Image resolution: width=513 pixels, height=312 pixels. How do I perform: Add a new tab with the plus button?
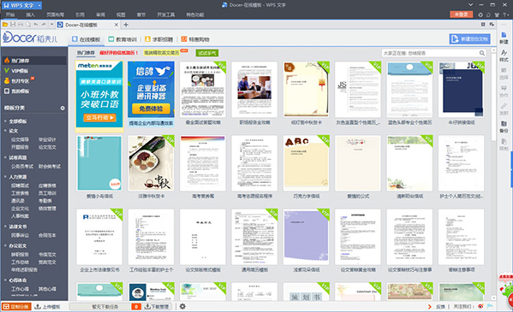tap(126, 25)
